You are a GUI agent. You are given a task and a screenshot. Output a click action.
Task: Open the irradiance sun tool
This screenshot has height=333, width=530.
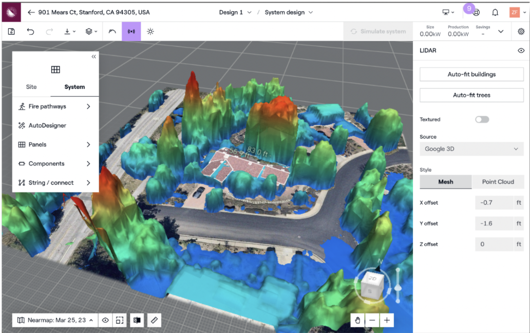pyautogui.click(x=150, y=31)
